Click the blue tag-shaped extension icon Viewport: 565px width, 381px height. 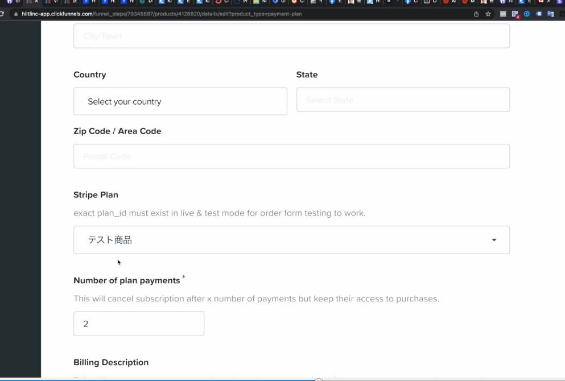pos(539,14)
